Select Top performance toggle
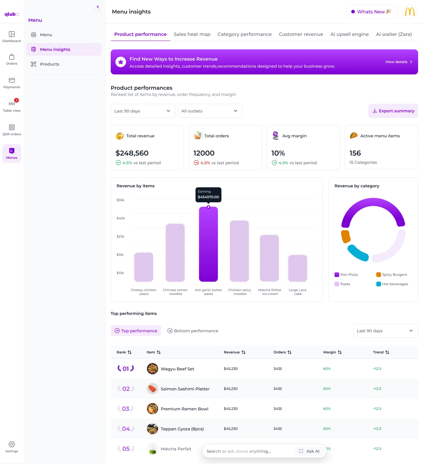 (x=136, y=331)
